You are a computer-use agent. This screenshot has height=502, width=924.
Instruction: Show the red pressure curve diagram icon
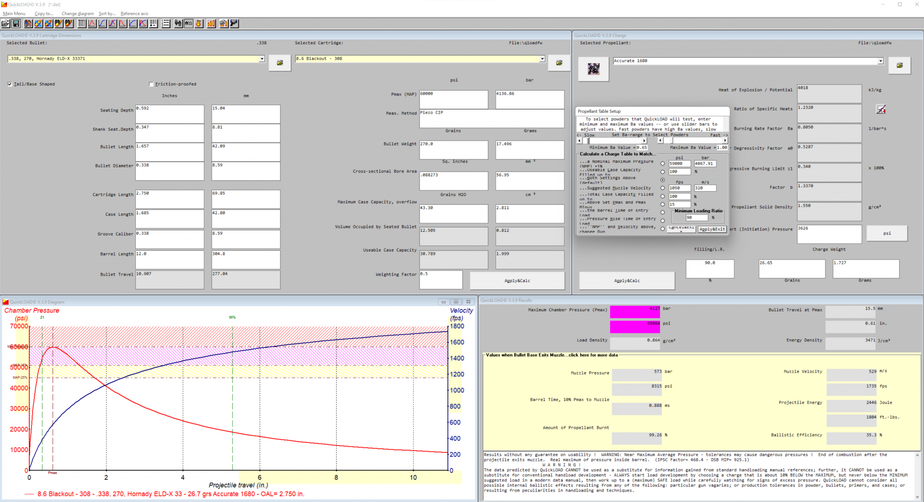(92, 23)
